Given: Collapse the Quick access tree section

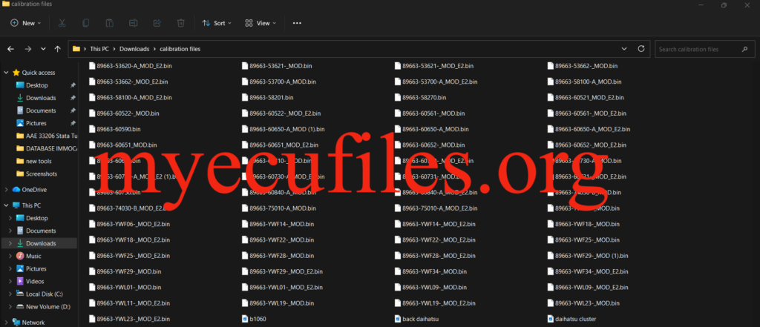Looking at the screenshot, I should (6, 73).
